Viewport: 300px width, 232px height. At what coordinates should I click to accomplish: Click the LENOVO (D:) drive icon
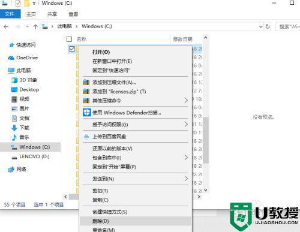(x=14, y=158)
